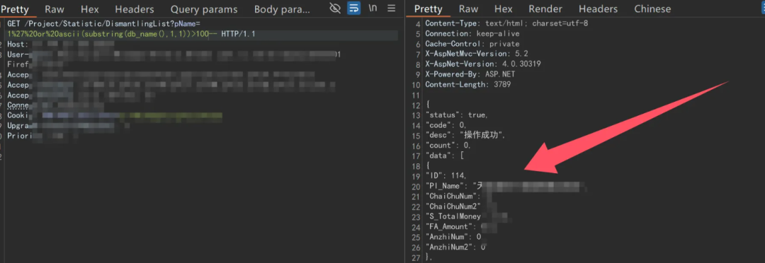Click the "desc" 操作成功 line

465,136
